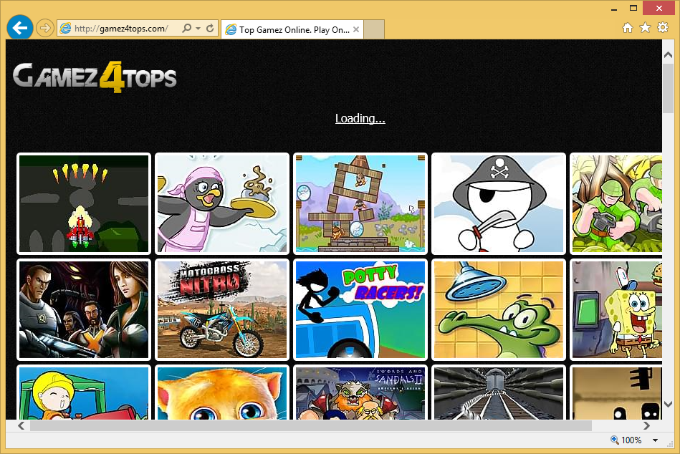
Task: Expand the address bar dropdown arrow
Action: pos(198,29)
